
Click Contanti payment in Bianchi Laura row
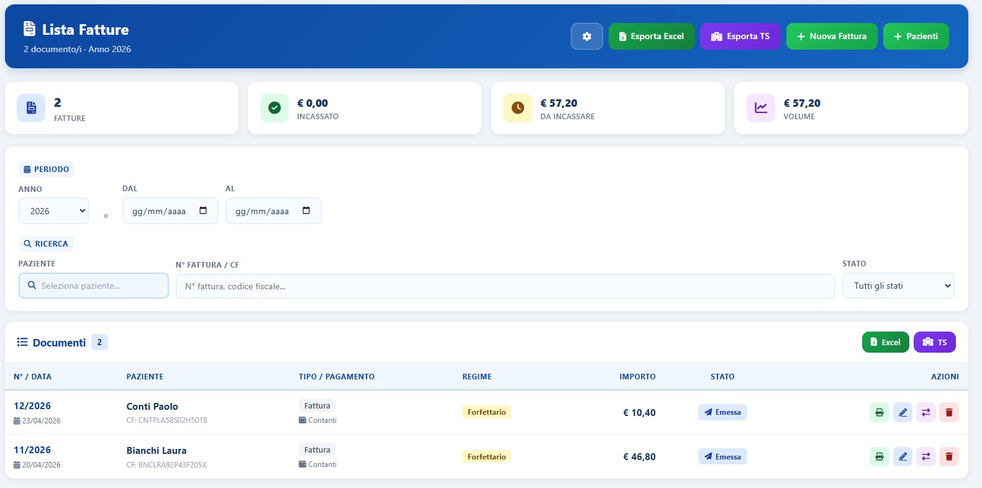(x=318, y=464)
